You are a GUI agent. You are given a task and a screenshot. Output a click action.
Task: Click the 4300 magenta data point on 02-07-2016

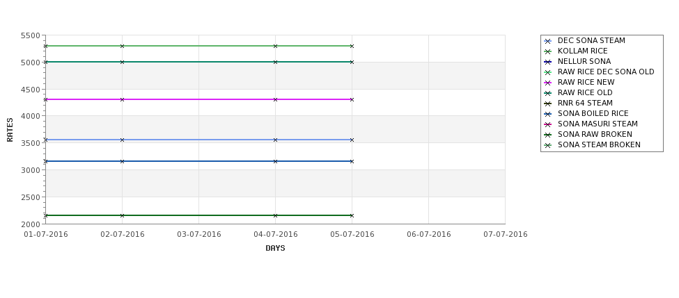coord(122,99)
